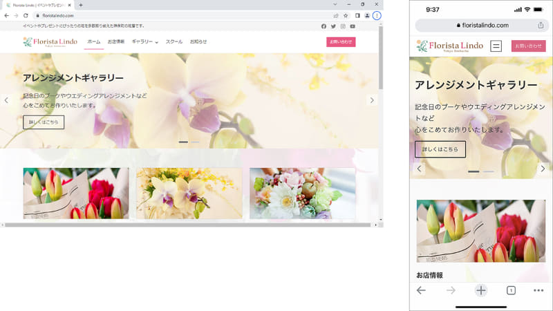The height and width of the screenshot is (311, 553).
Task: Open the mobile hamburger menu
Action: [496, 46]
